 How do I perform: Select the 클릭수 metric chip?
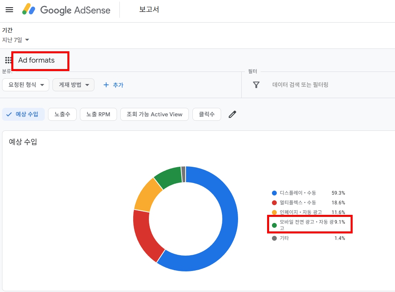207,114
